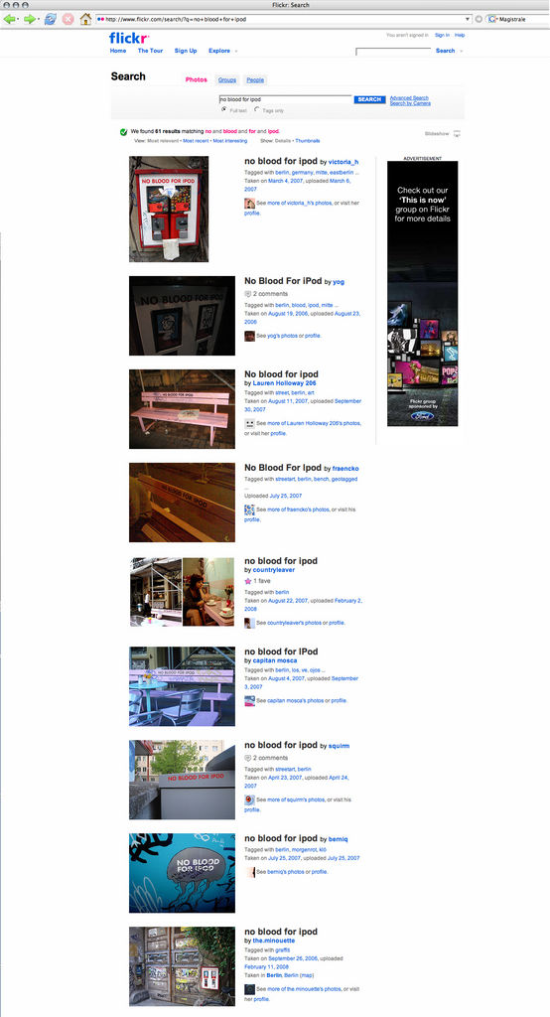Open the pink bench photo thumbnail
The image size is (550, 1017).
pos(183,409)
